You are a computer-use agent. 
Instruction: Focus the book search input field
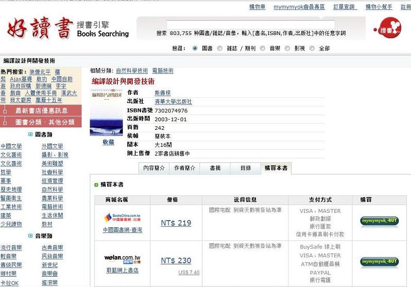click(251, 24)
